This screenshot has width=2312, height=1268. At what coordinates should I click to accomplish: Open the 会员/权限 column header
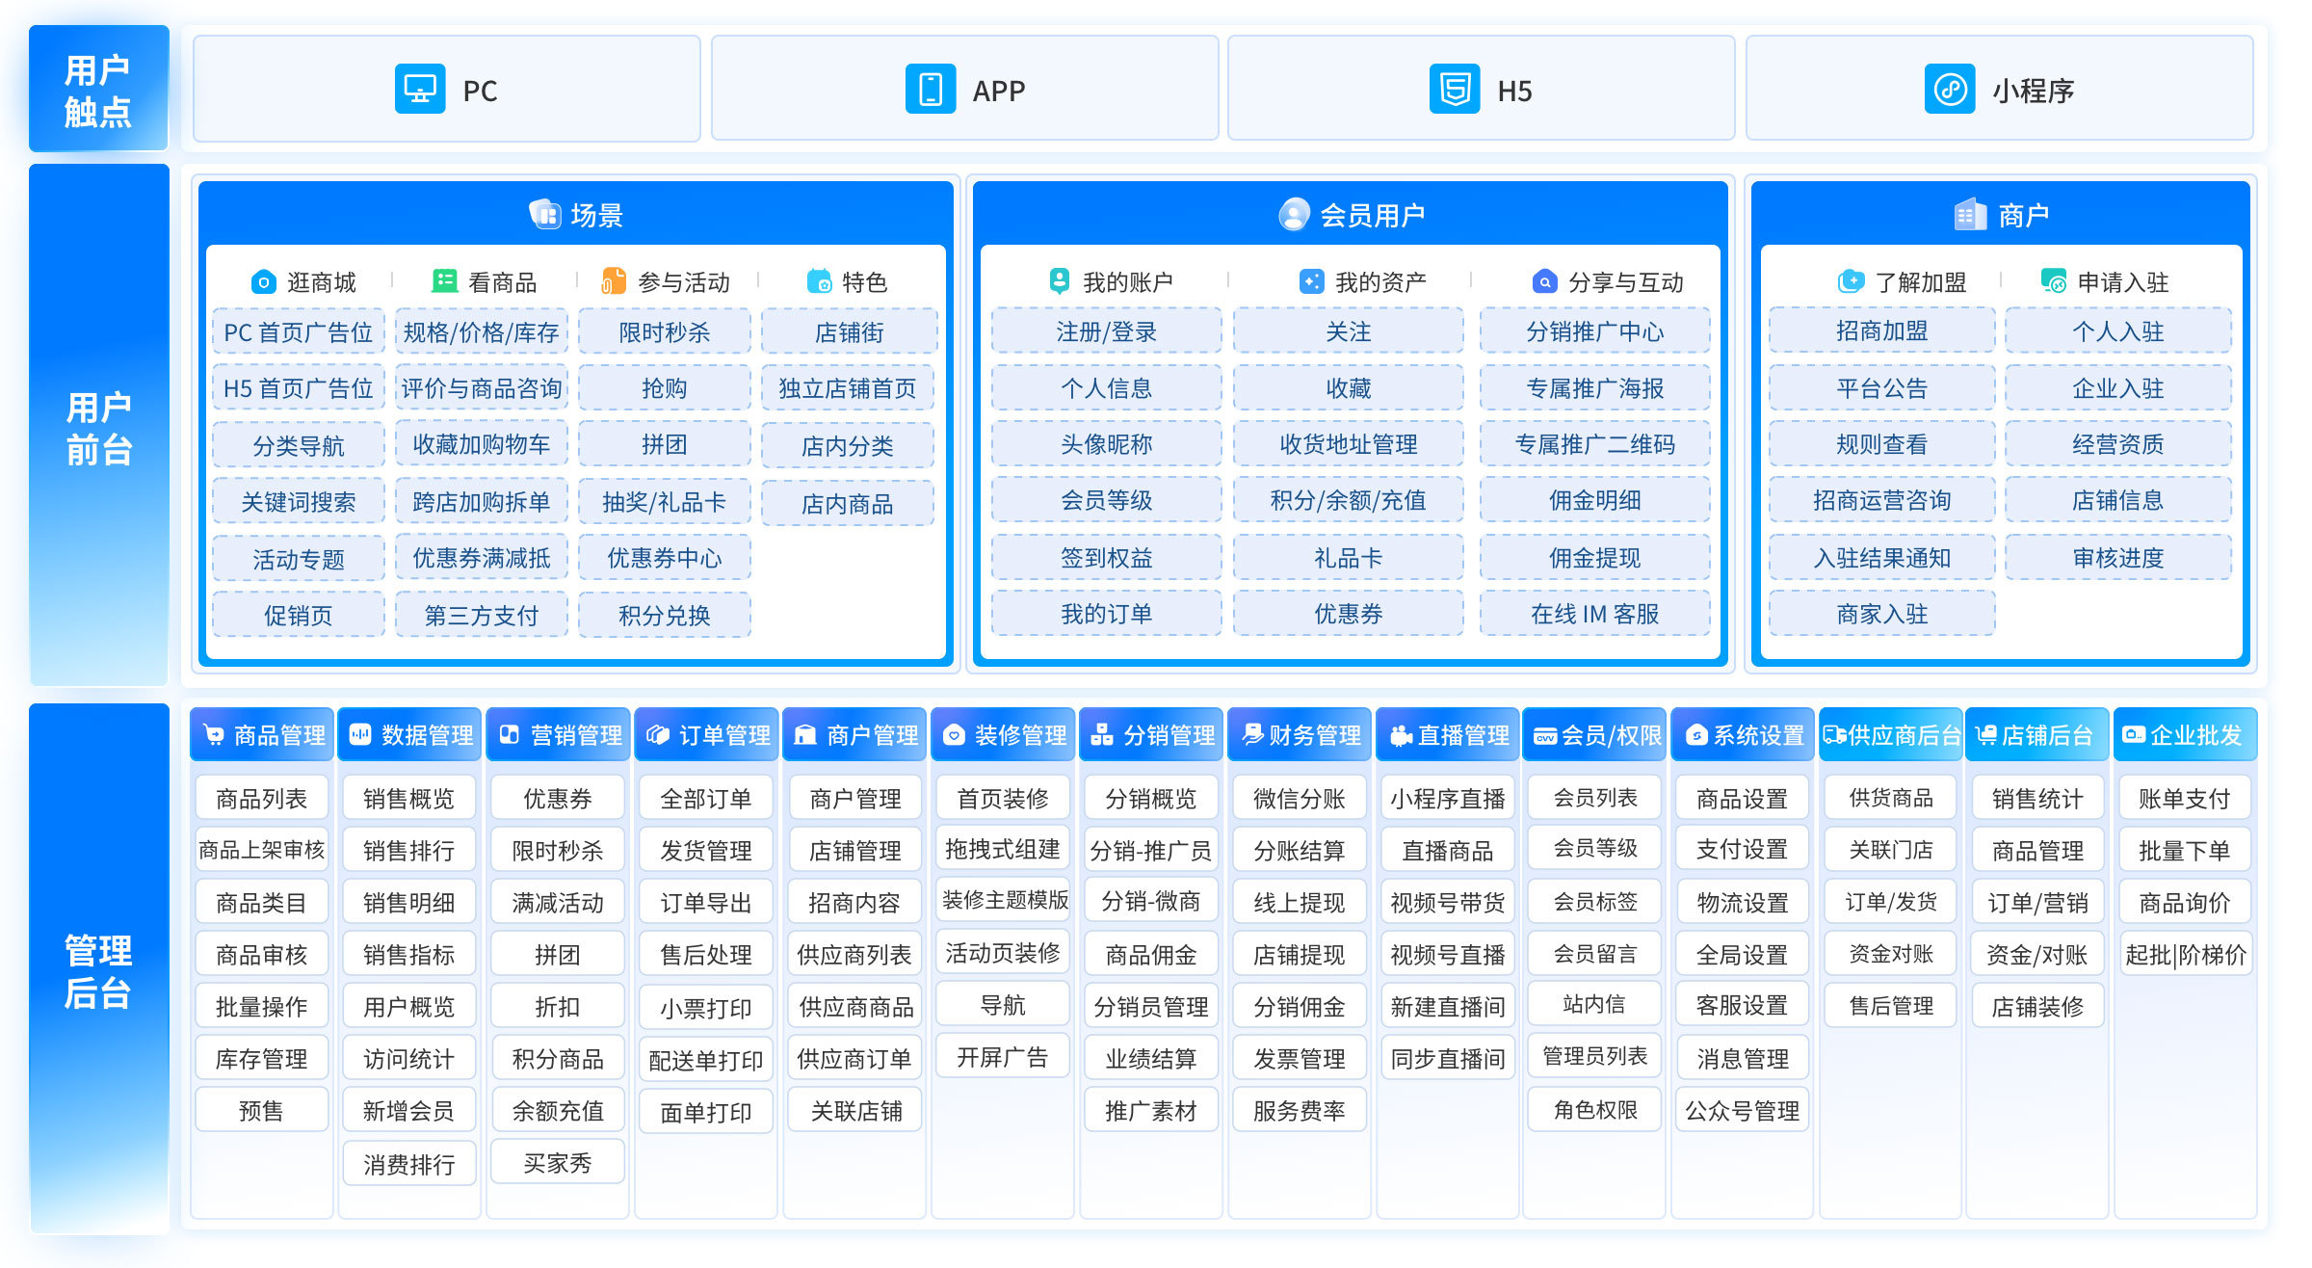click(1595, 735)
